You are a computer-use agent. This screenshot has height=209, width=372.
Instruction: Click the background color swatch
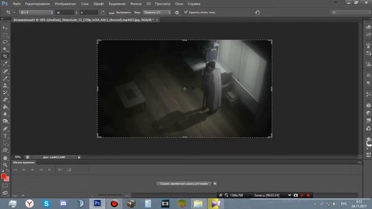(8, 179)
